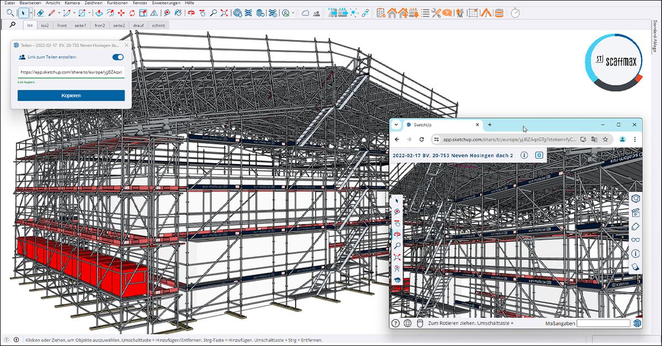Toggle 'Link zum Teilen erstellen' switch
This screenshot has height=346, width=662.
(118, 57)
